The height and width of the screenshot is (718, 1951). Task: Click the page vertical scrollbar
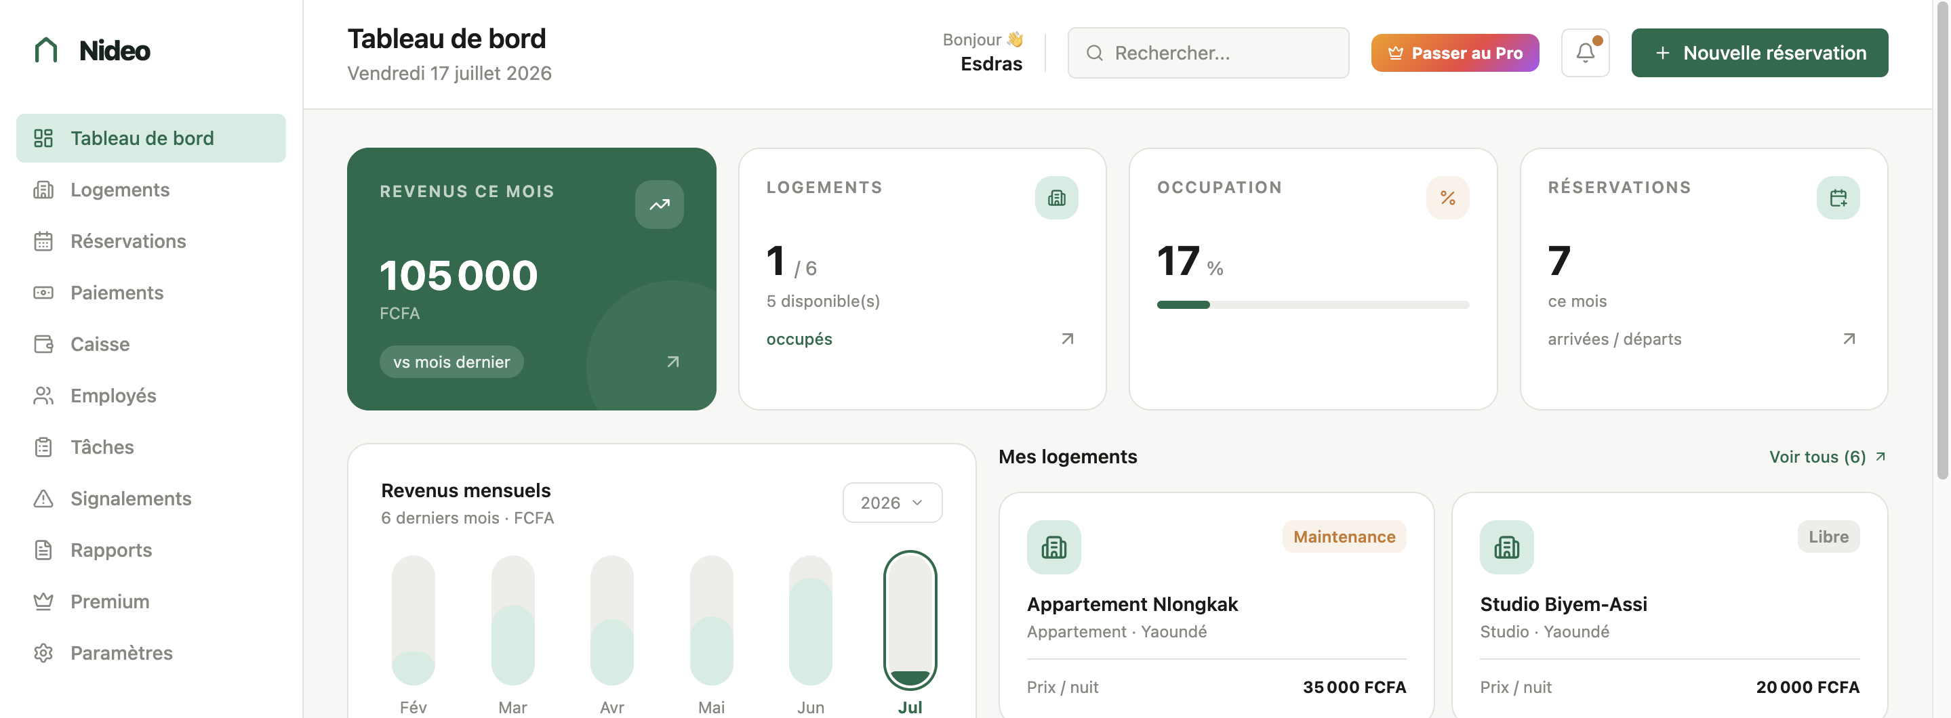click(1942, 242)
